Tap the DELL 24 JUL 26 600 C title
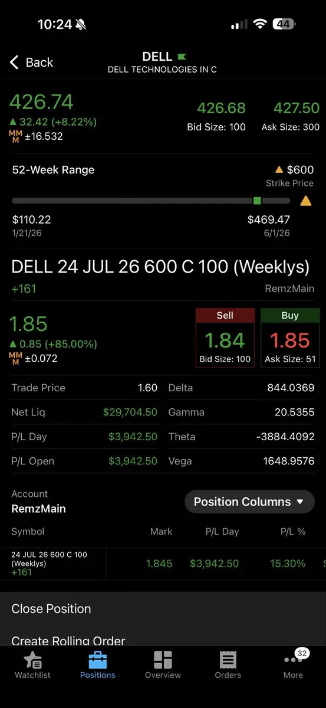The image size is (326, 708). click(x=160, y=267)
